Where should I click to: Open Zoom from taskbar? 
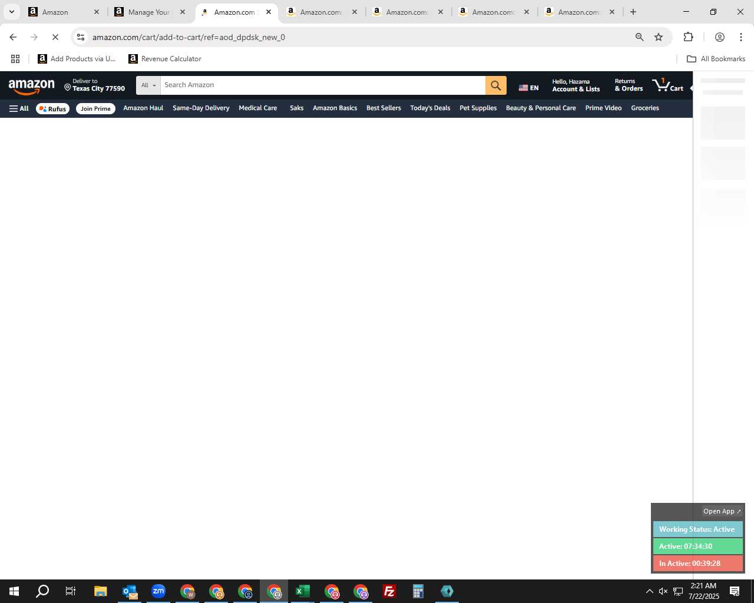[x=158, y=591]
